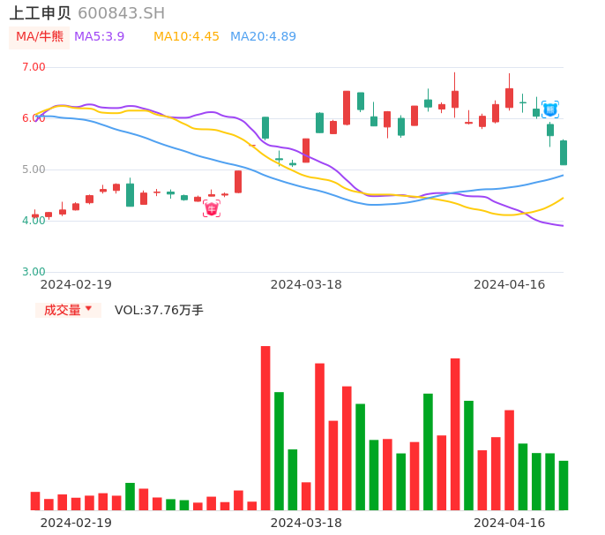Click the 2024-03-18 date label under price chart
The width and height of the screenshot is (605, 535).
(x=305, y=284)
